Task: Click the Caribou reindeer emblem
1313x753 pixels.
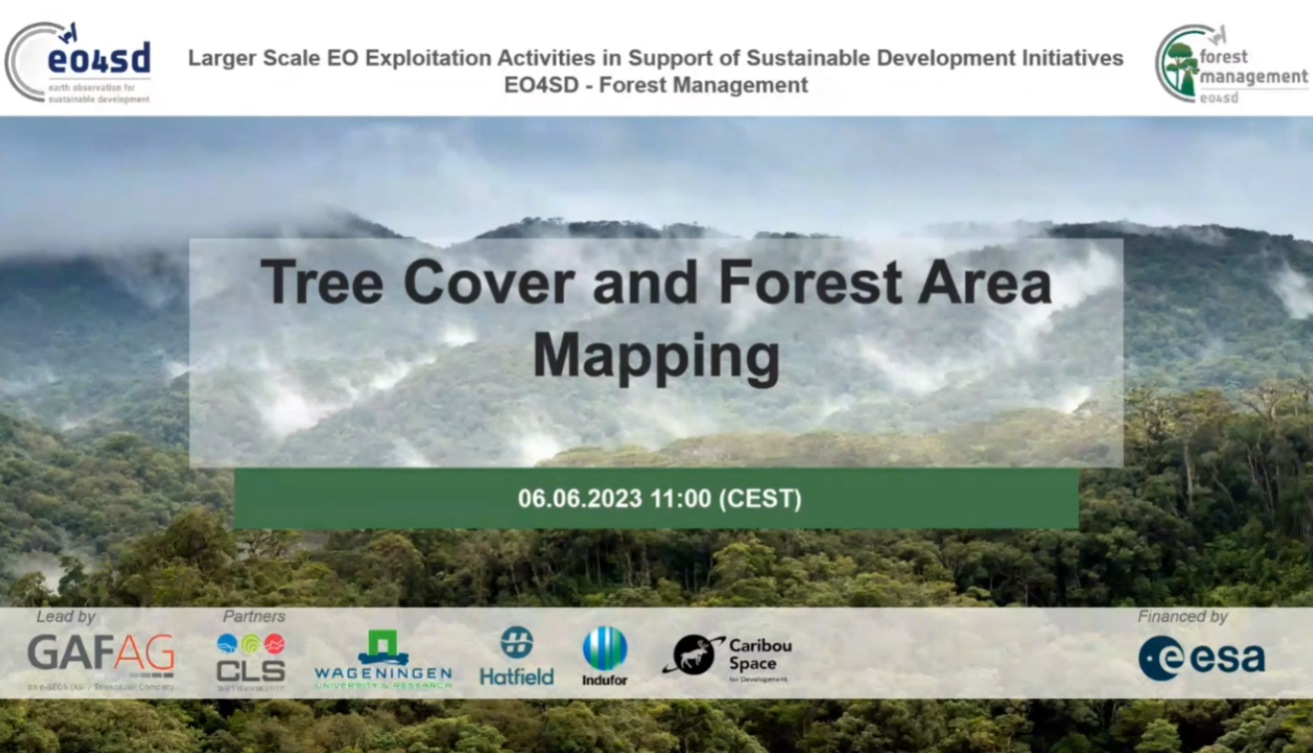Action: tap(693, 656)
